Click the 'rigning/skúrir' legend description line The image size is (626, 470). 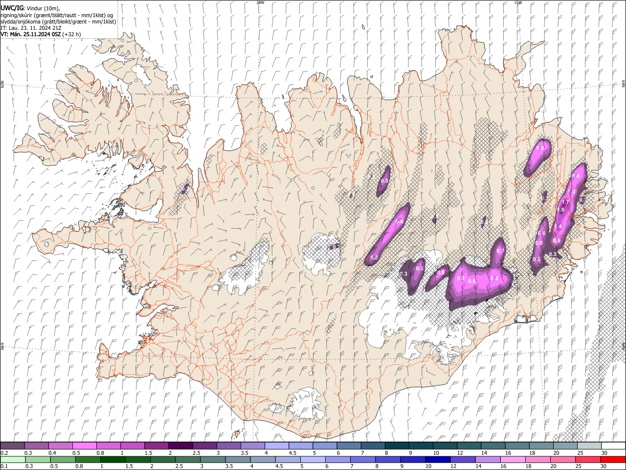[x=57, y=15]
